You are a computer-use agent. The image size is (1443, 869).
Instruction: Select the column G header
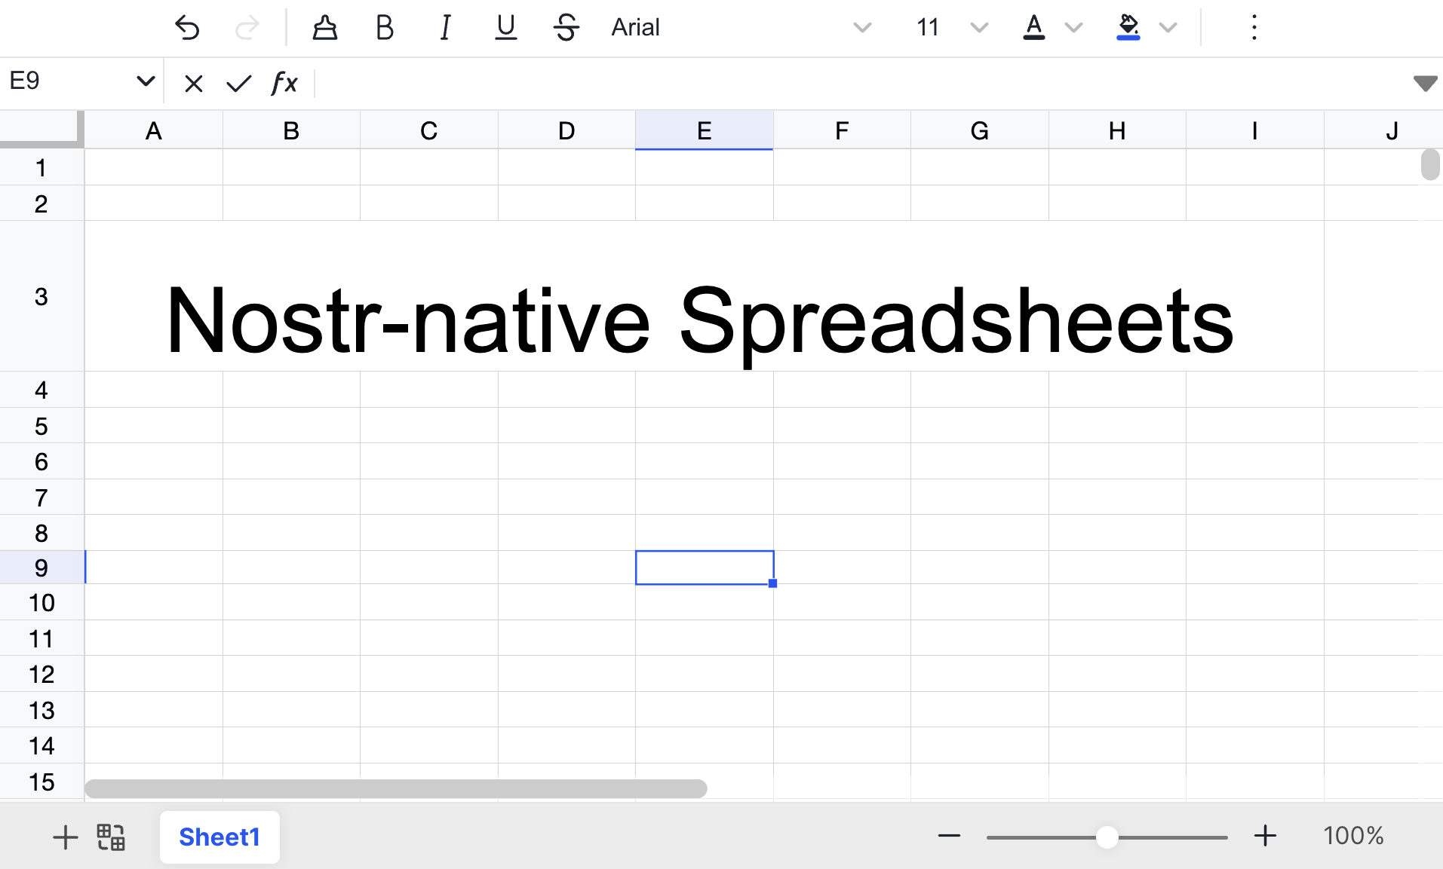(x=979, y=131)
